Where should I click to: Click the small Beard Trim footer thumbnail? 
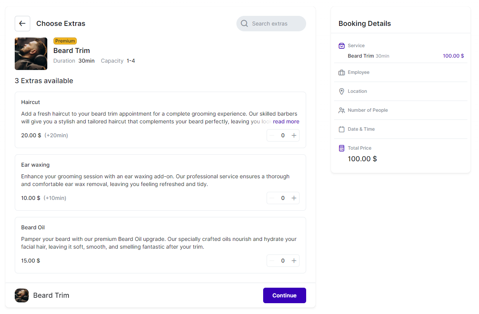coord(22,295)
